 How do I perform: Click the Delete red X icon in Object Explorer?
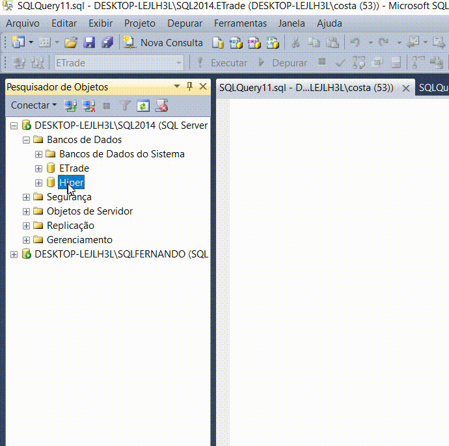click(x=161, y=106)
